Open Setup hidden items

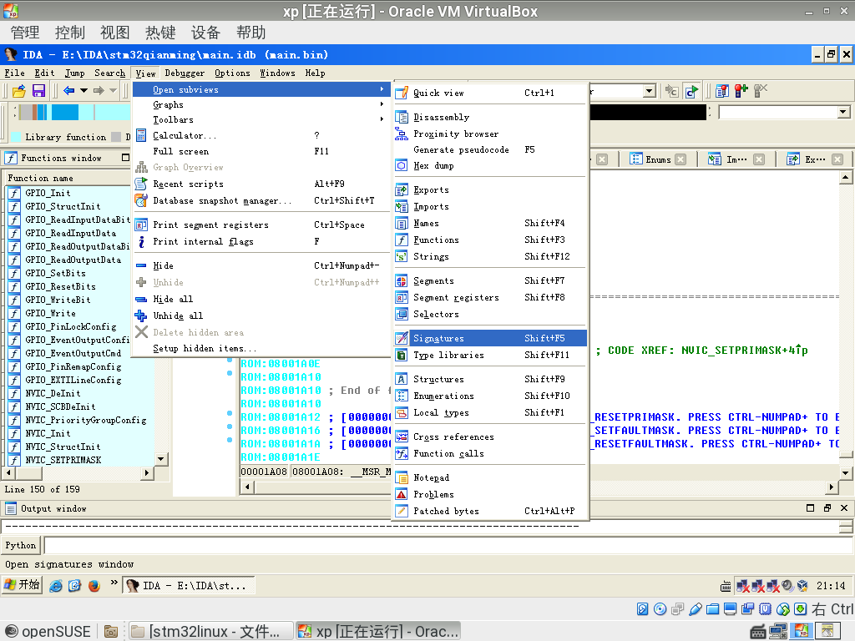coord(261,348)
